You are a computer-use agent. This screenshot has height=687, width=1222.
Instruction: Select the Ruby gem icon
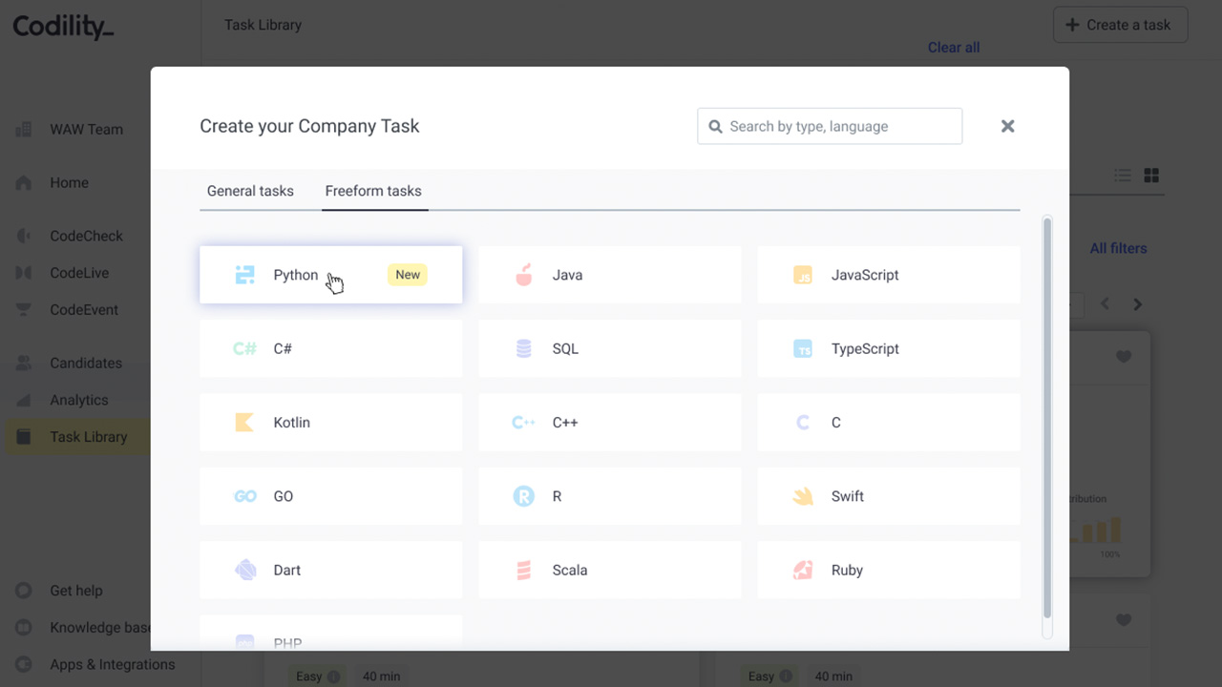pos(803,571)
